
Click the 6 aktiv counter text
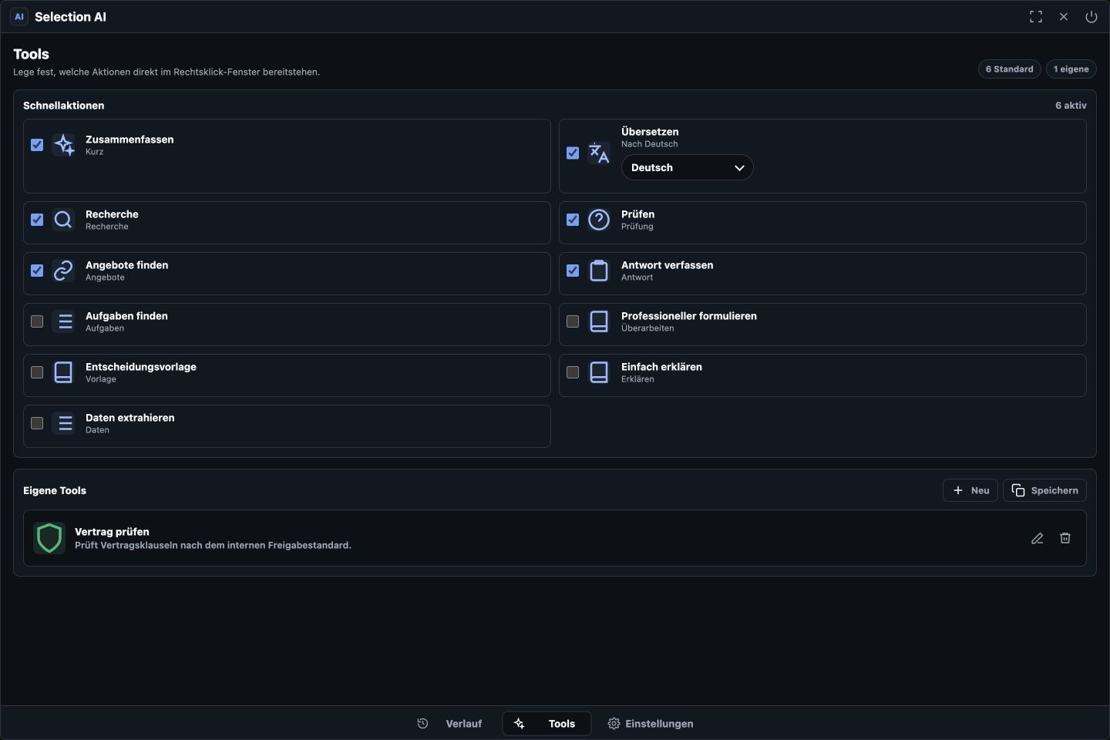tap(1071, 106)
